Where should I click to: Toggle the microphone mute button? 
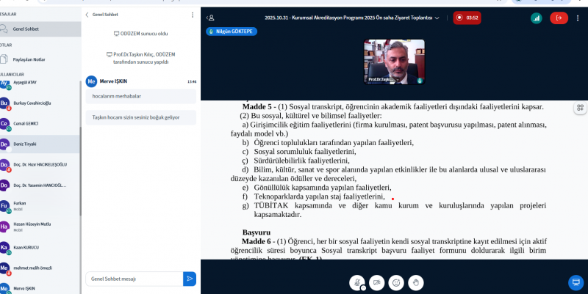(358, 282)
